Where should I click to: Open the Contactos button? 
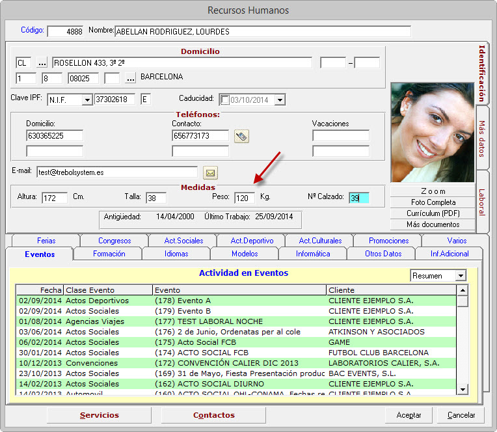point(213,415)
